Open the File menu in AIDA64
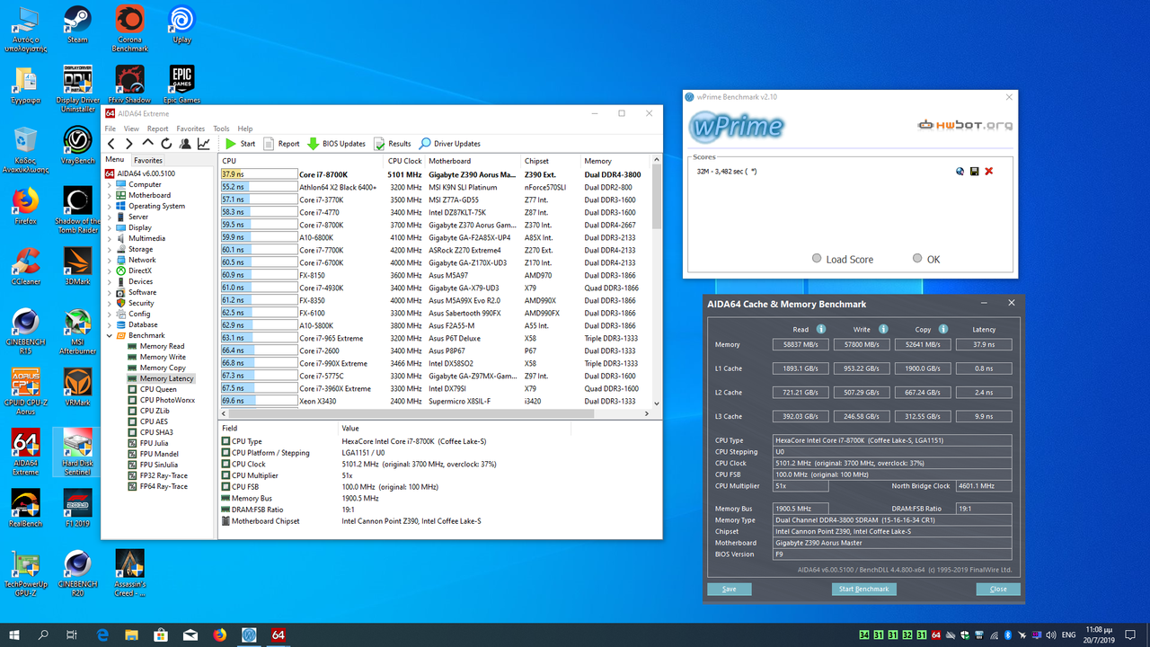1150x647 pixels. click(x=111, y=129)
